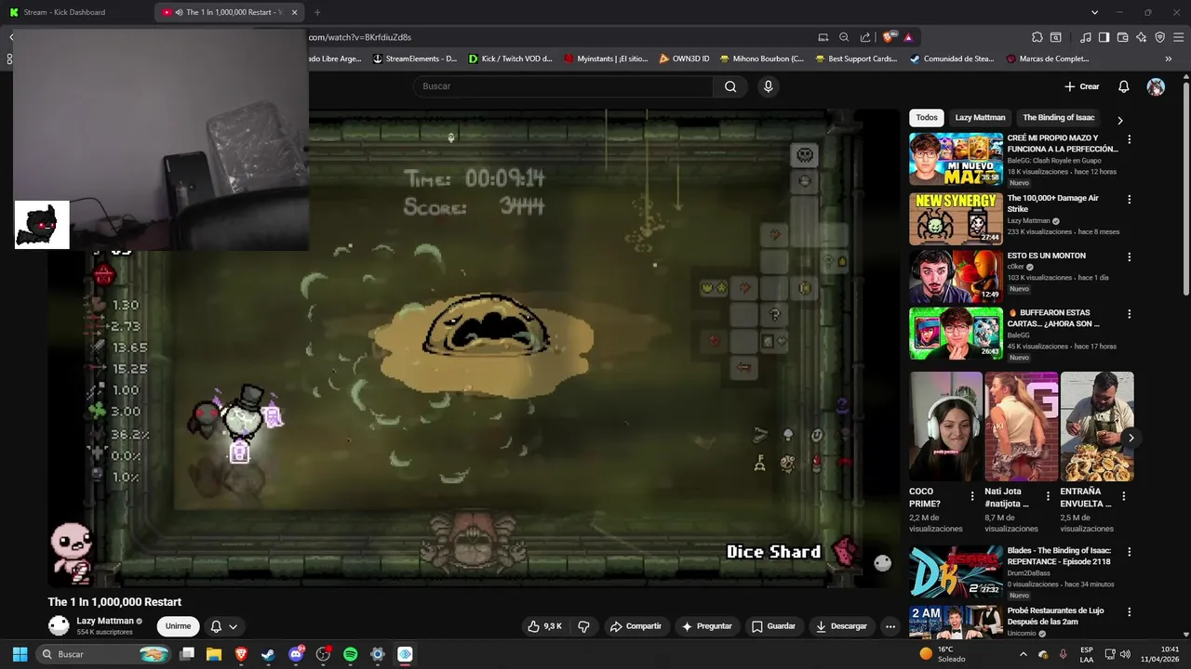
Task: Close The 1 In 1,000,000 Restart tab
Action: click(x=294, y=12)
